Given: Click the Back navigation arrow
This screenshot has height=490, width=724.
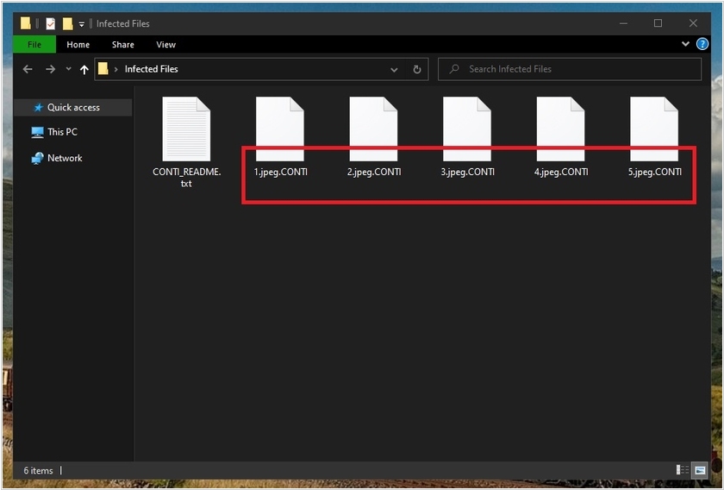Looking at the screenshot, I should (28, 69).
